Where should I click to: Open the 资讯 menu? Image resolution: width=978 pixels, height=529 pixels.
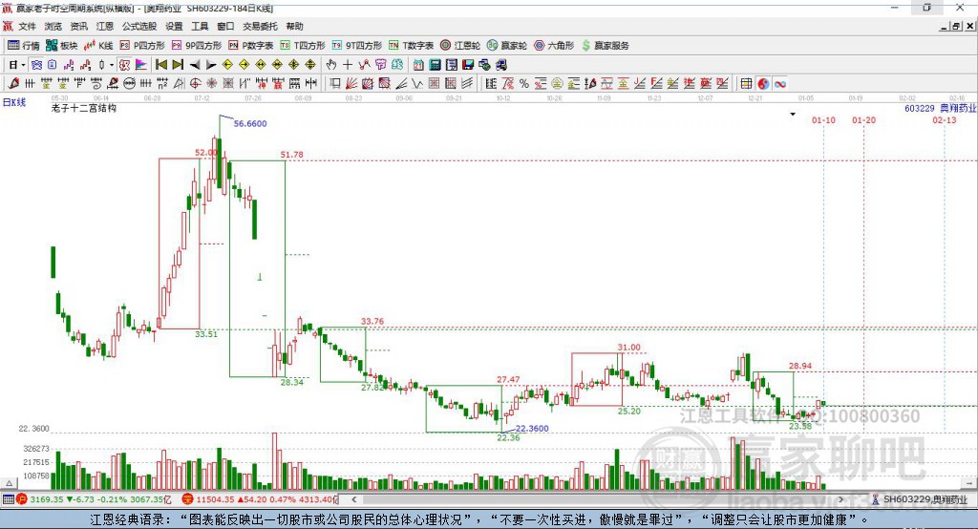[x=78, y=26]
